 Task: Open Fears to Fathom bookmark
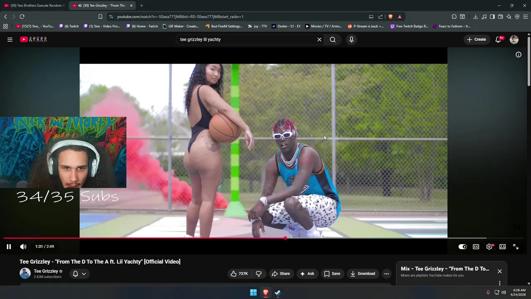[451, 26]
